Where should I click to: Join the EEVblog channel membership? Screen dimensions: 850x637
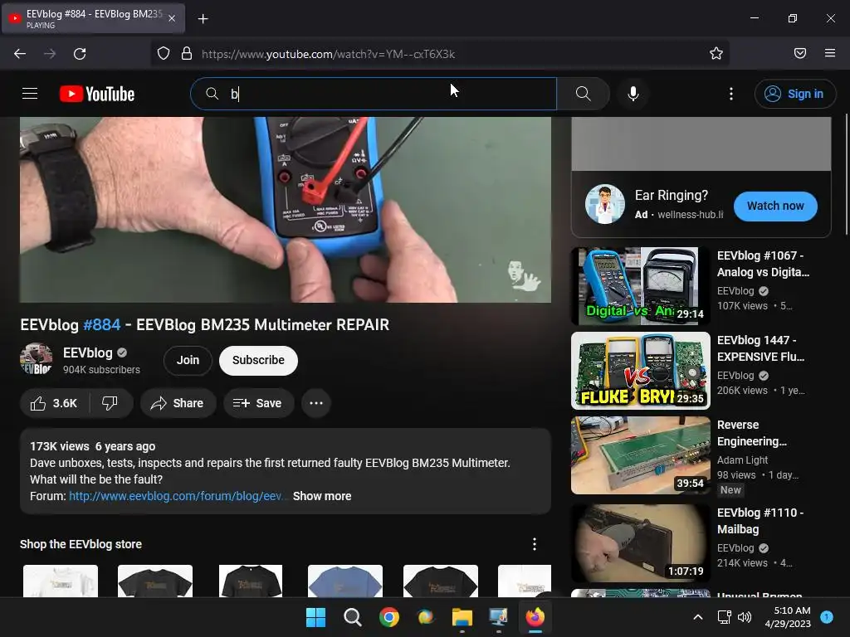188,360
